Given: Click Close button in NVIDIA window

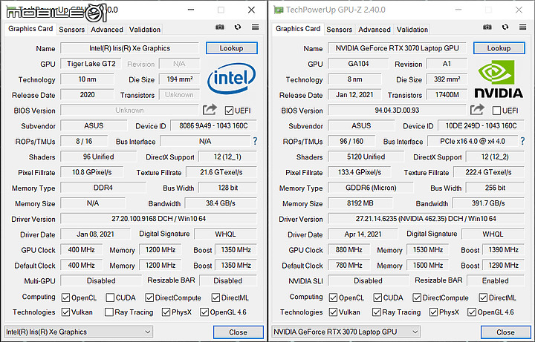Looking at the screenshot, I should (506, 332).
